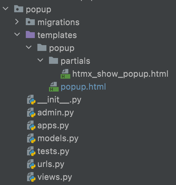Screen dimensions: 176x185
Task: Click the migrations package folder icon
Action: [30, 22]
